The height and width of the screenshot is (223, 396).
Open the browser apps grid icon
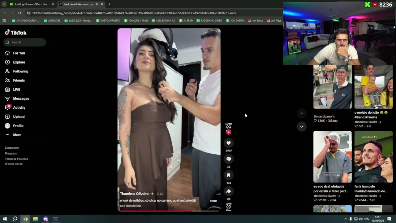coord(4,21)
